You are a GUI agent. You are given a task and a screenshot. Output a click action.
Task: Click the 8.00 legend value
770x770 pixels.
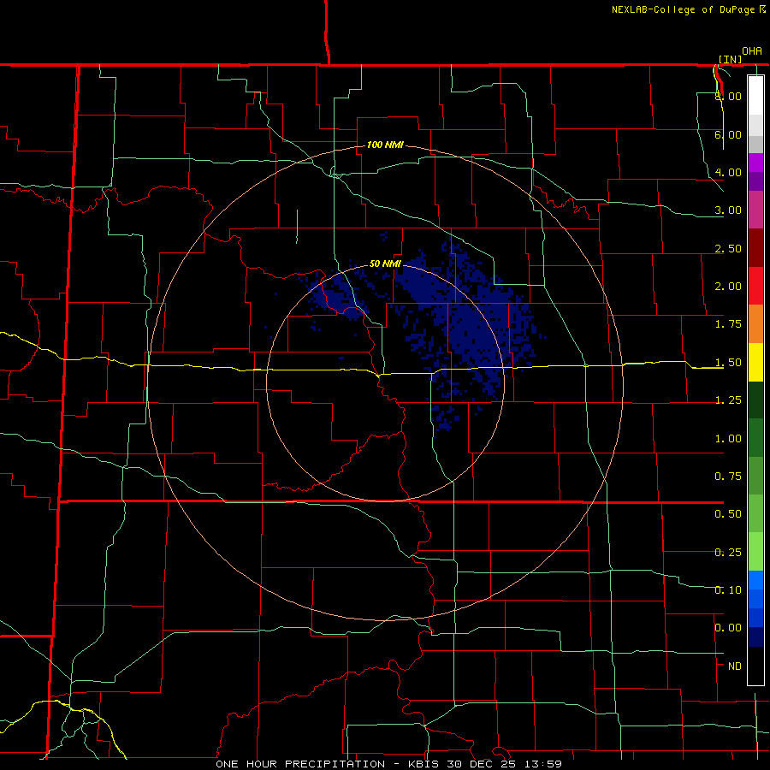tap(728, 96)
